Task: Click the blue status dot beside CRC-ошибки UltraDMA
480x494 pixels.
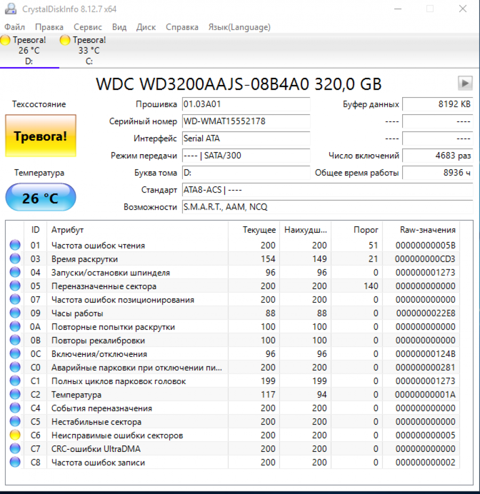Action: (15, 449)
